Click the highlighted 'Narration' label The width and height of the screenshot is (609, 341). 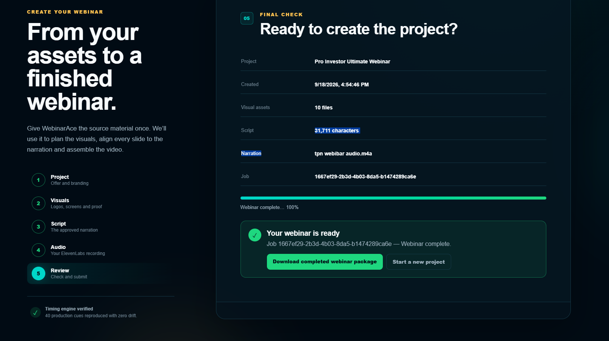[x=251, y=153]
